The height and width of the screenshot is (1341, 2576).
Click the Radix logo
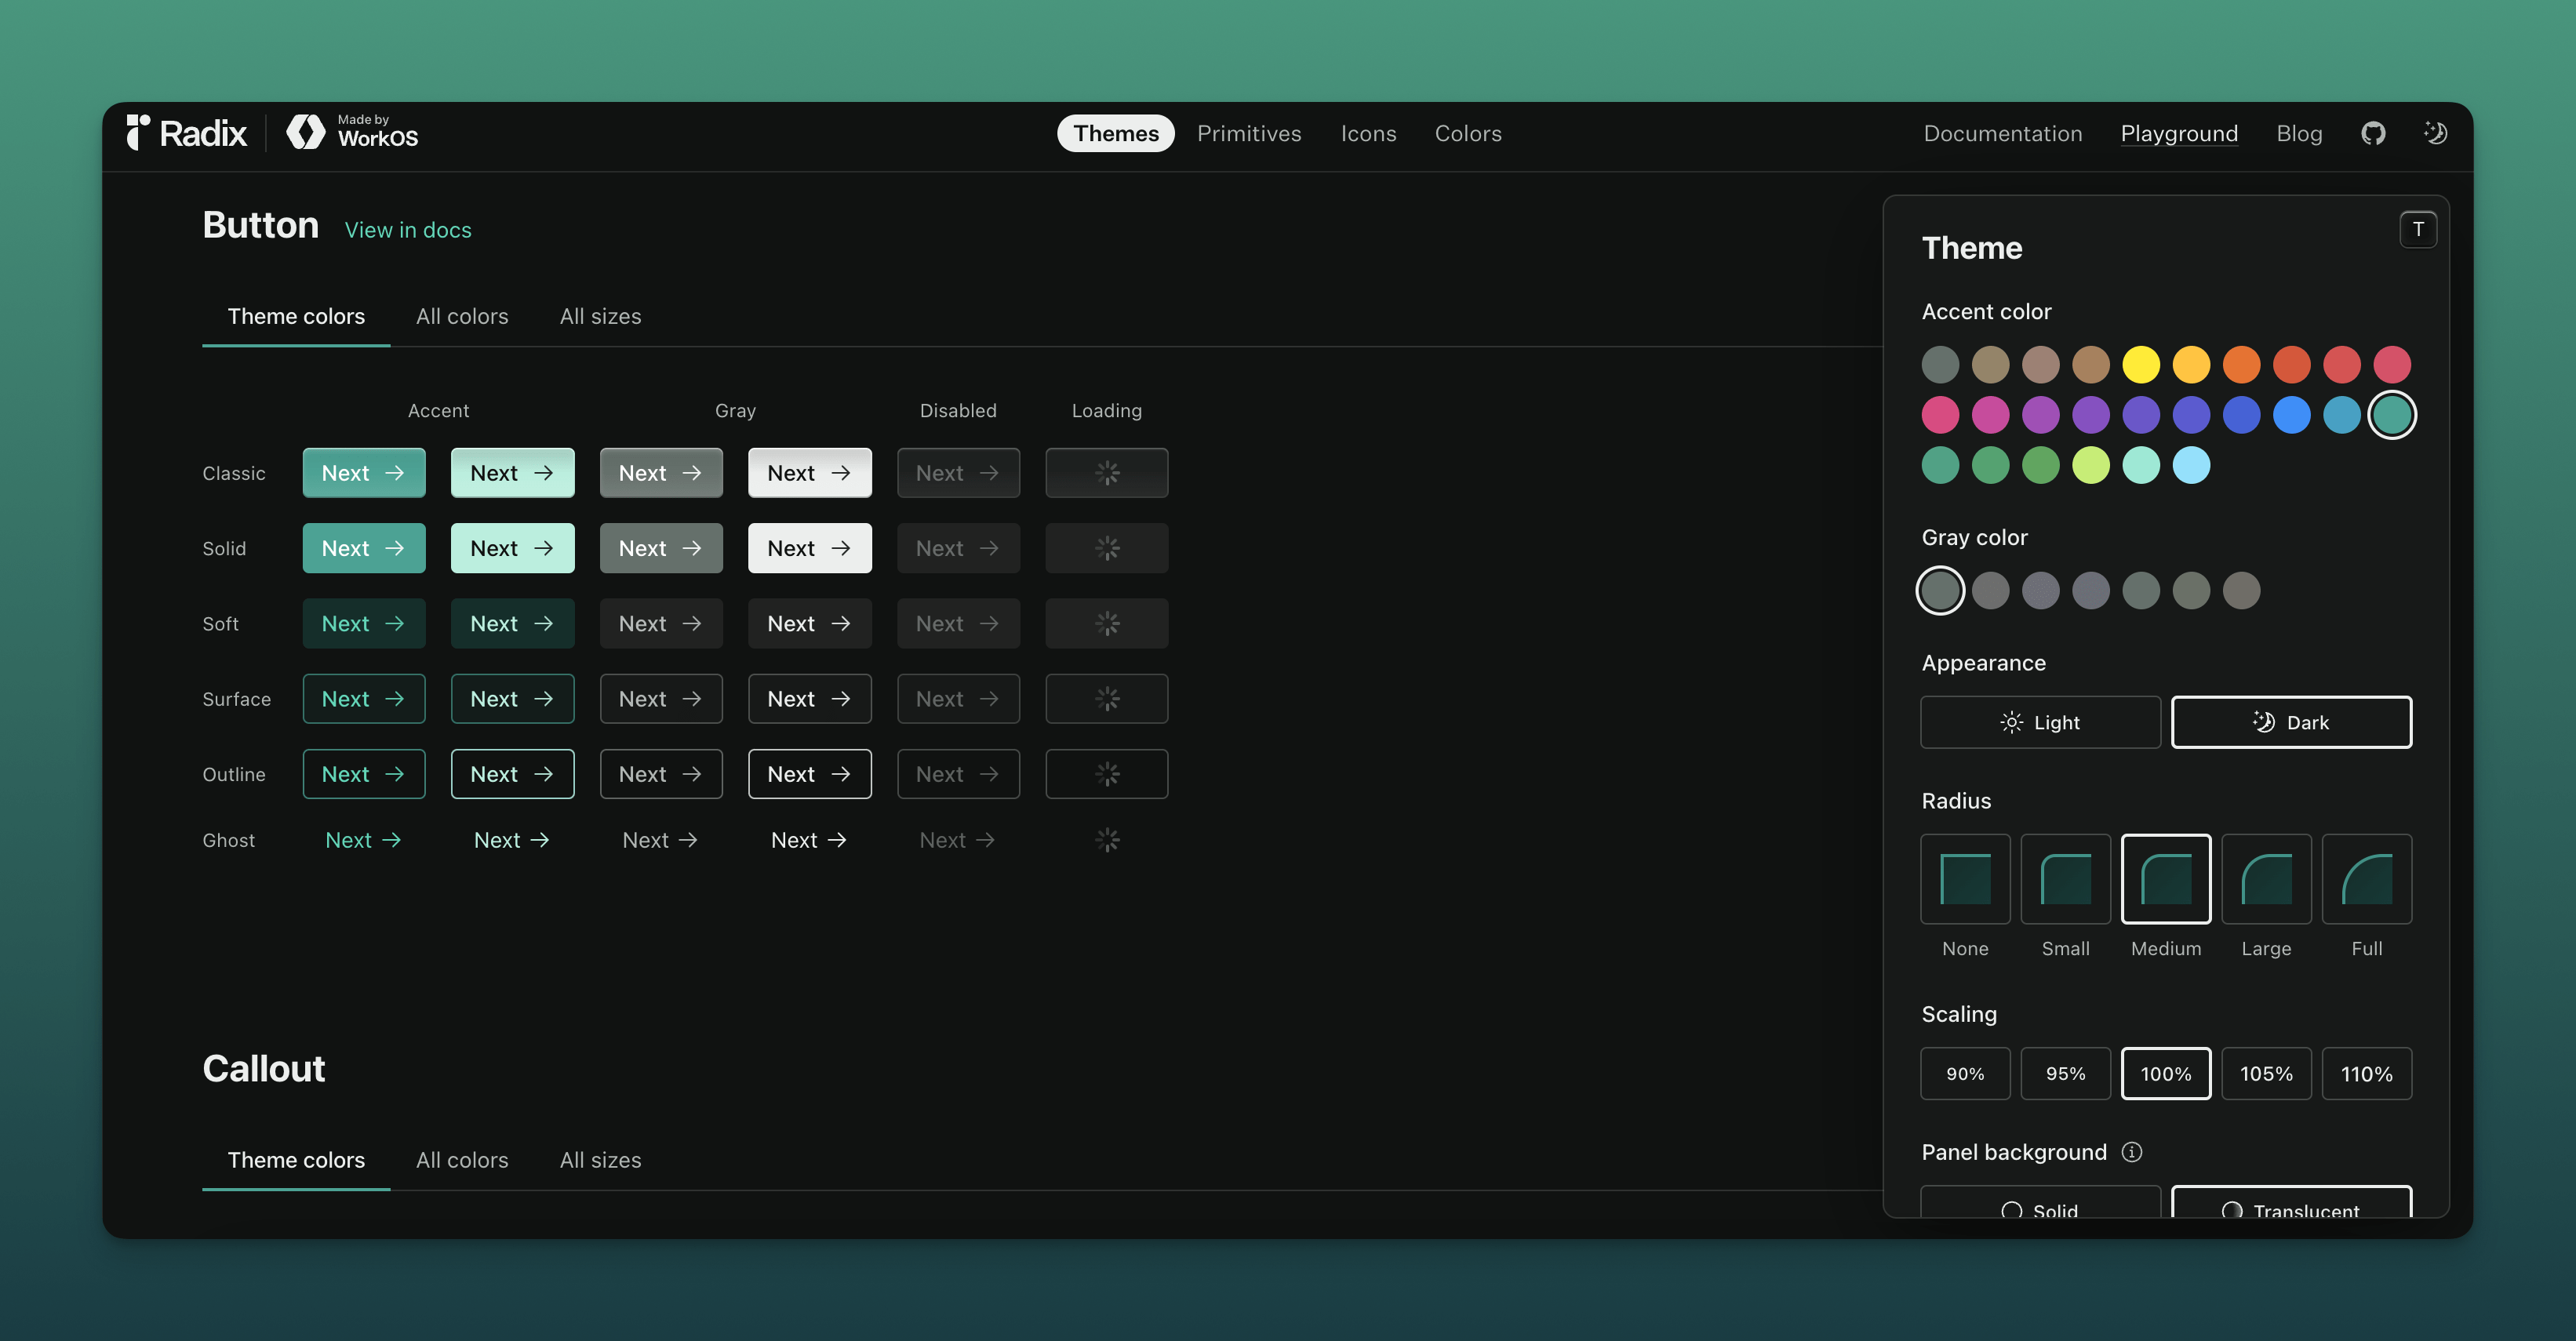click(187, 133)
